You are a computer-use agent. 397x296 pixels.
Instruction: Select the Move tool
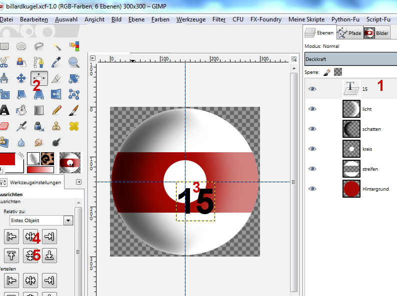click(21, 78)
